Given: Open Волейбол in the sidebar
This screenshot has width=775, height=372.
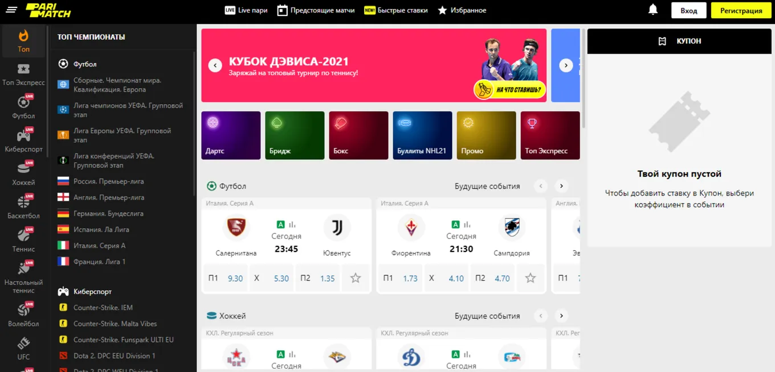Looking at the screenshot, I should (23, 316).
